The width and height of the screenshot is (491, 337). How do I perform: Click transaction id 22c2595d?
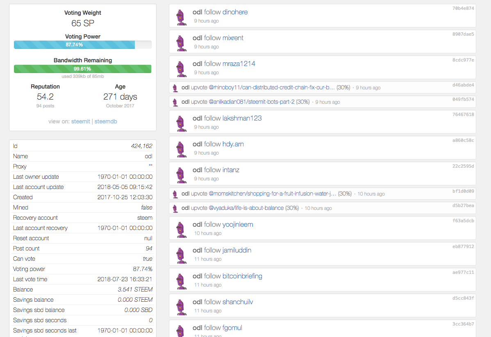[x=463, y=166]
